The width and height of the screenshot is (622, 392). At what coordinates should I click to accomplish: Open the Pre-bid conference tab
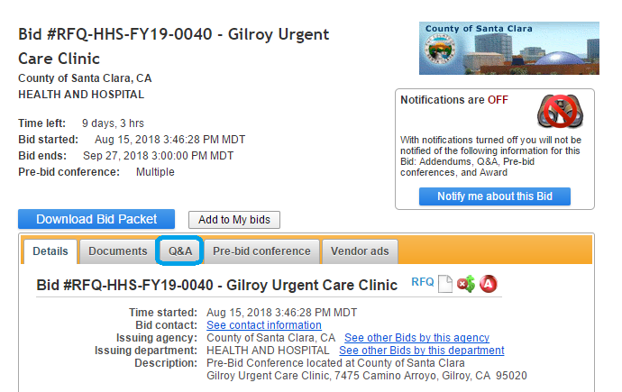point(261,251)
